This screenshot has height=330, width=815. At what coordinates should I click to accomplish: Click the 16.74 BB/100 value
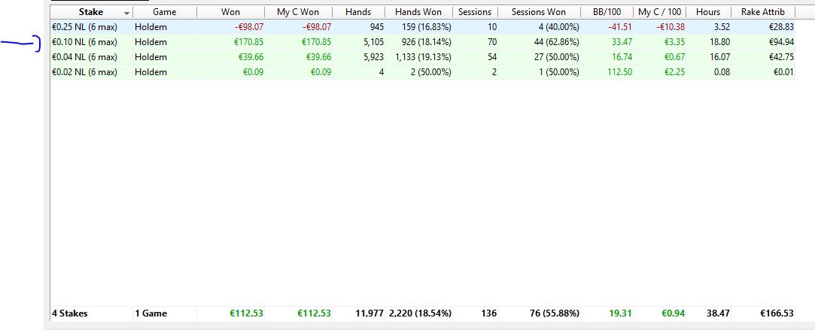622,57
